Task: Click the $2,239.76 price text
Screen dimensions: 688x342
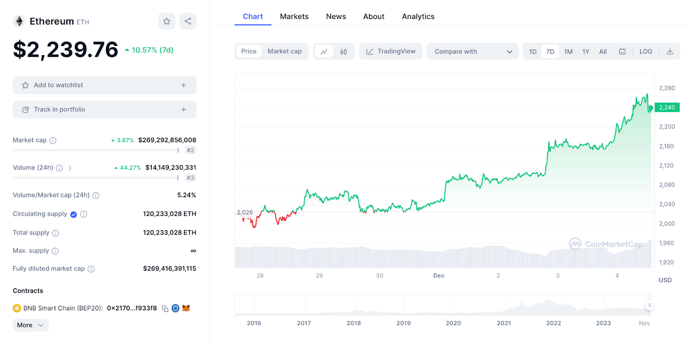Action: click(x=65, y=49)
